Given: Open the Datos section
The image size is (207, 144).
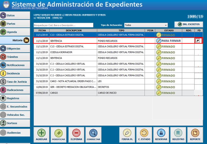Looking at the screenshot, I should point(15,15).
